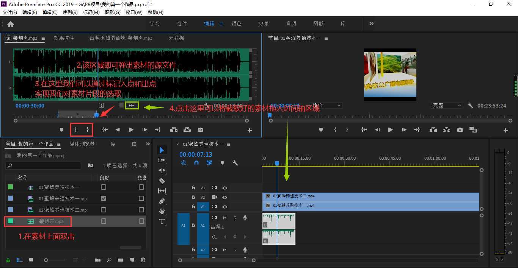This screenshot has width=518, height=268.
Task: Click the timeline timecode 00:00:07:13
Action: [196, 154]
